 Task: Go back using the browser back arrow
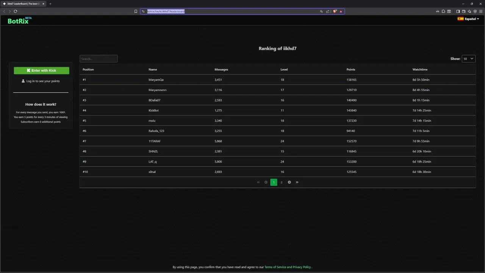4,11
